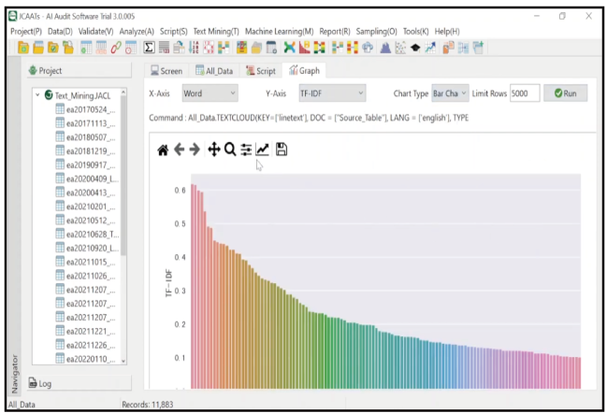Open the Chart Type dropdown
The image size is (607, 413).
click(449, 93)
